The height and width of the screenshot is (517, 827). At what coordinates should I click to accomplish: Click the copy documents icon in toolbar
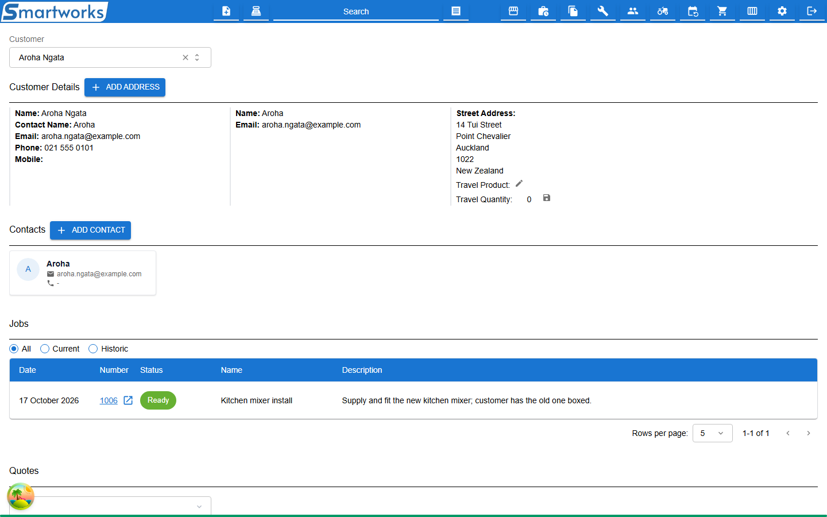(x=573, y=11)
